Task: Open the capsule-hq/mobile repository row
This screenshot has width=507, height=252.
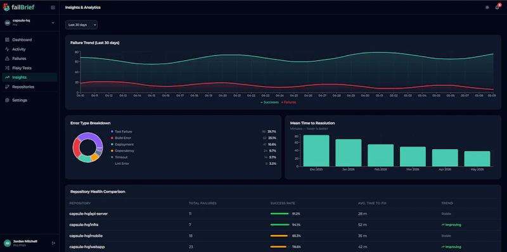Action: (x=283, y=236)
